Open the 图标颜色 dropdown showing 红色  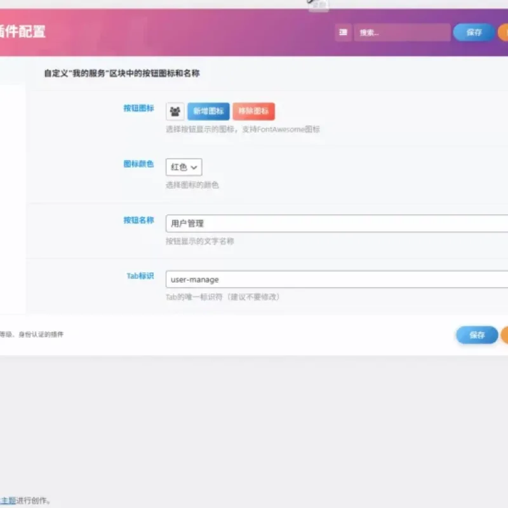[184, 167]
